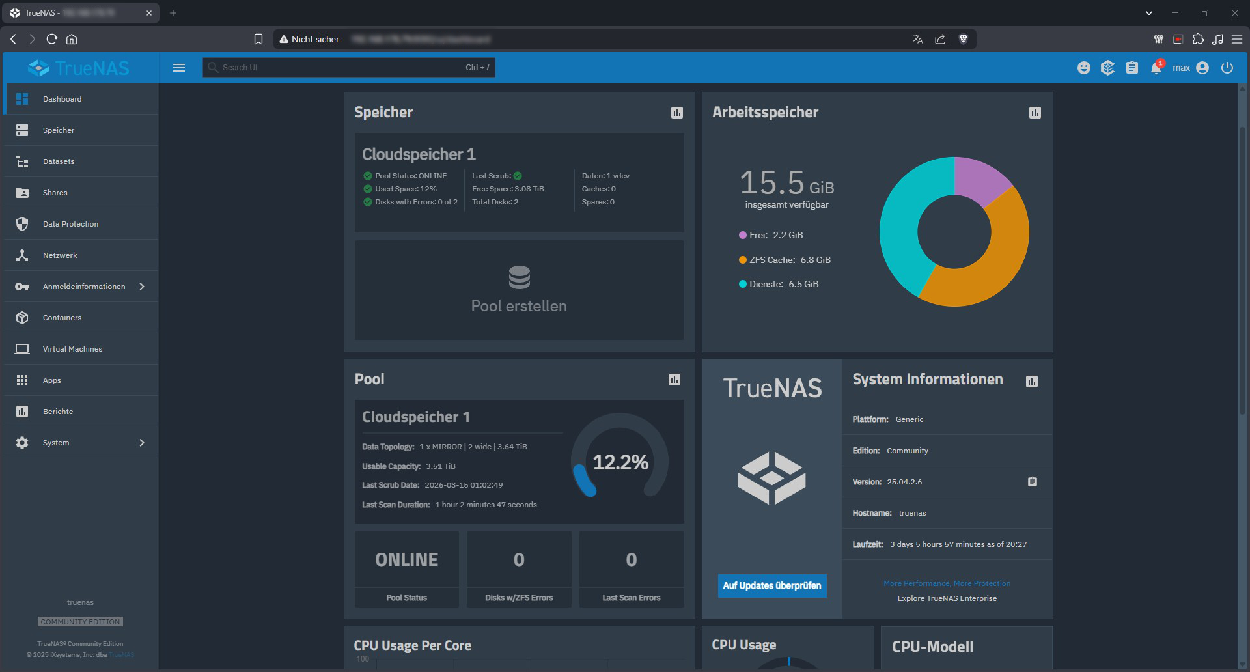Screen dimensions: 1250x672
Task: Click the power button icon
Action: coord(1227,68)
